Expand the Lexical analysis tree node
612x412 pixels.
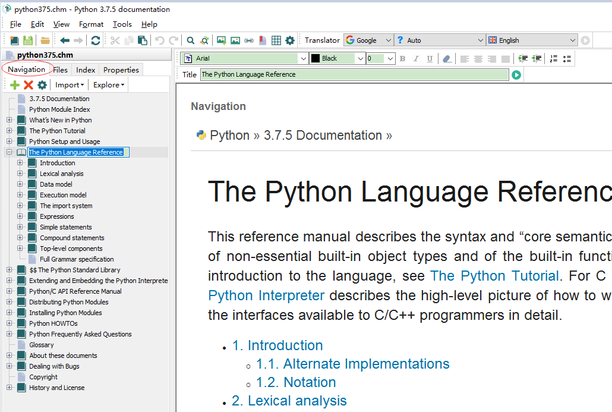20,174
